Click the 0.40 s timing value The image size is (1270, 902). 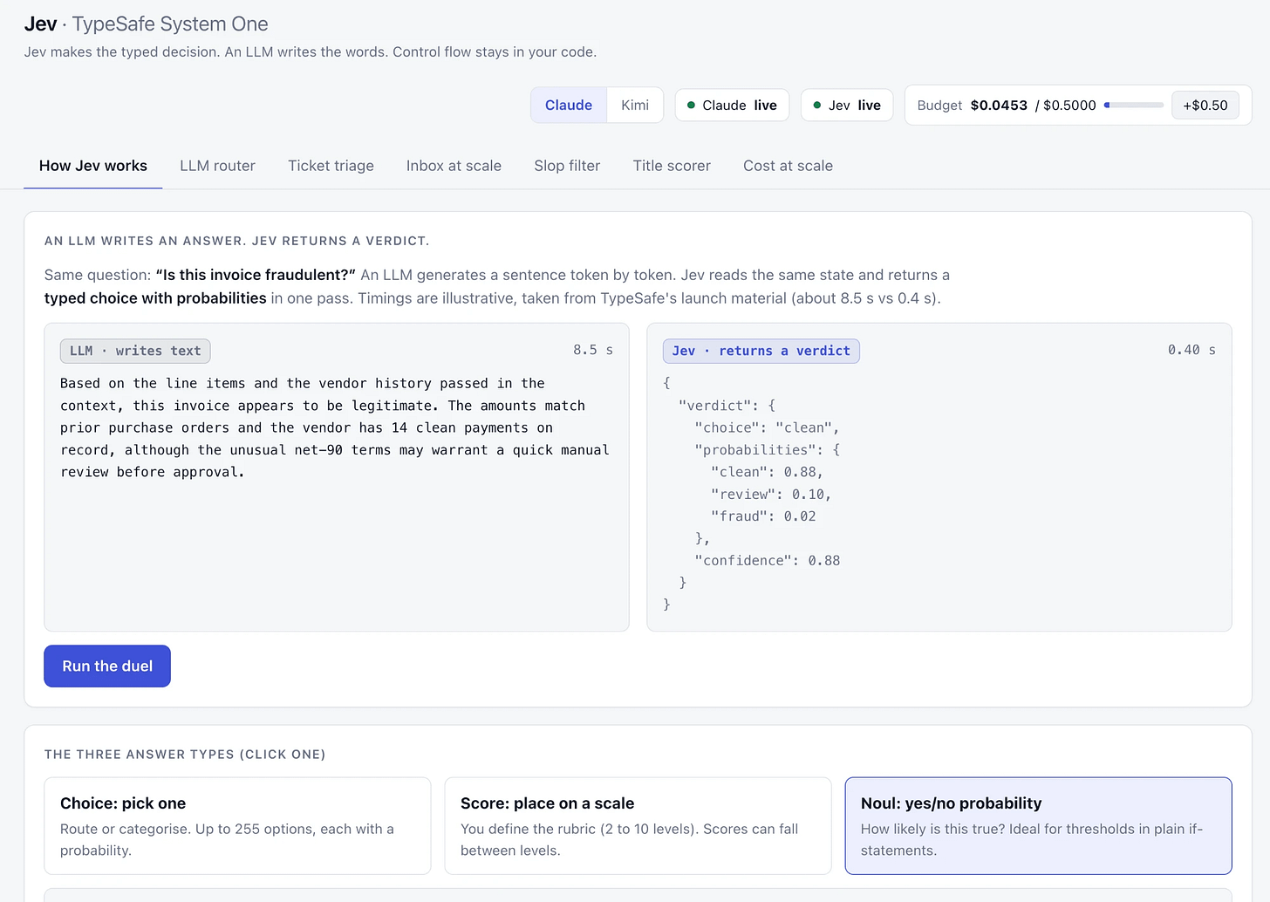point(1191,350)
